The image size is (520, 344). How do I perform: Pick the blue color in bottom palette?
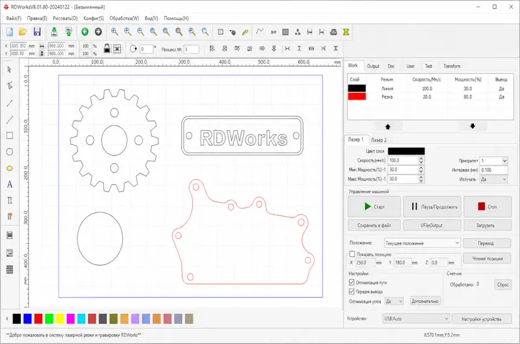click(28, 319)
